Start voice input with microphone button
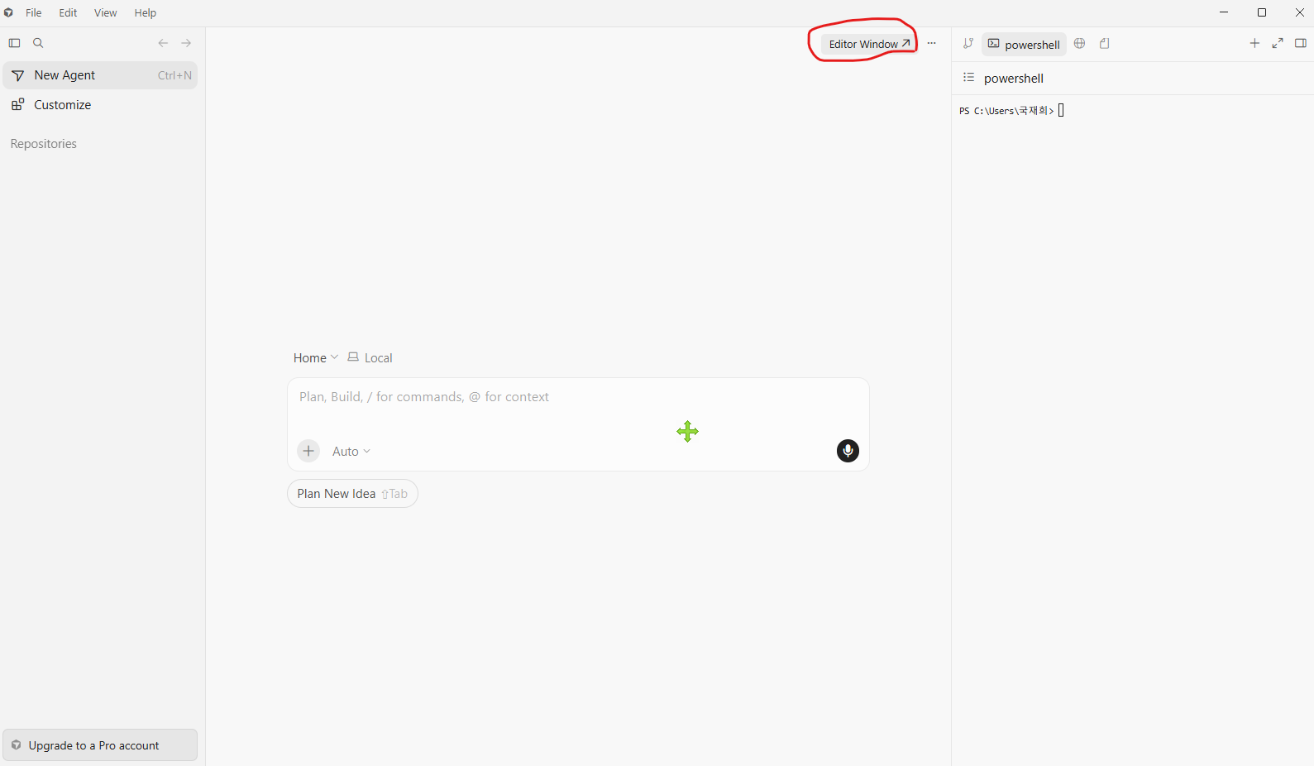 click(848, 451)
